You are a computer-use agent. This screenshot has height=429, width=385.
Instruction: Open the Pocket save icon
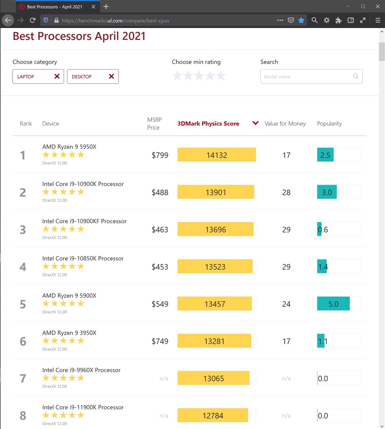(291, 20)
